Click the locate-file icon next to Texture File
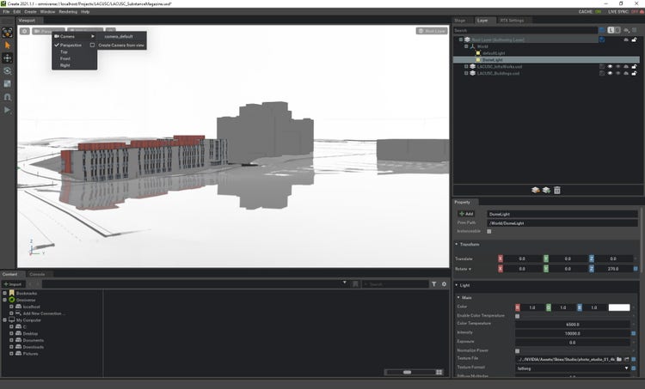The image size is (645, 389). click(x=626, y=359)
